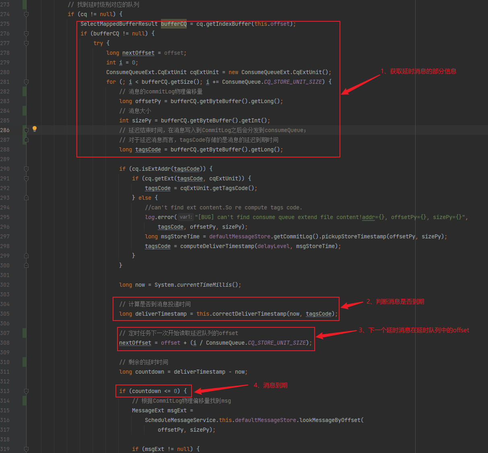Click the green change marker at line 310
The height and width of the screenshot is (453, 488).
coord(25,362)
